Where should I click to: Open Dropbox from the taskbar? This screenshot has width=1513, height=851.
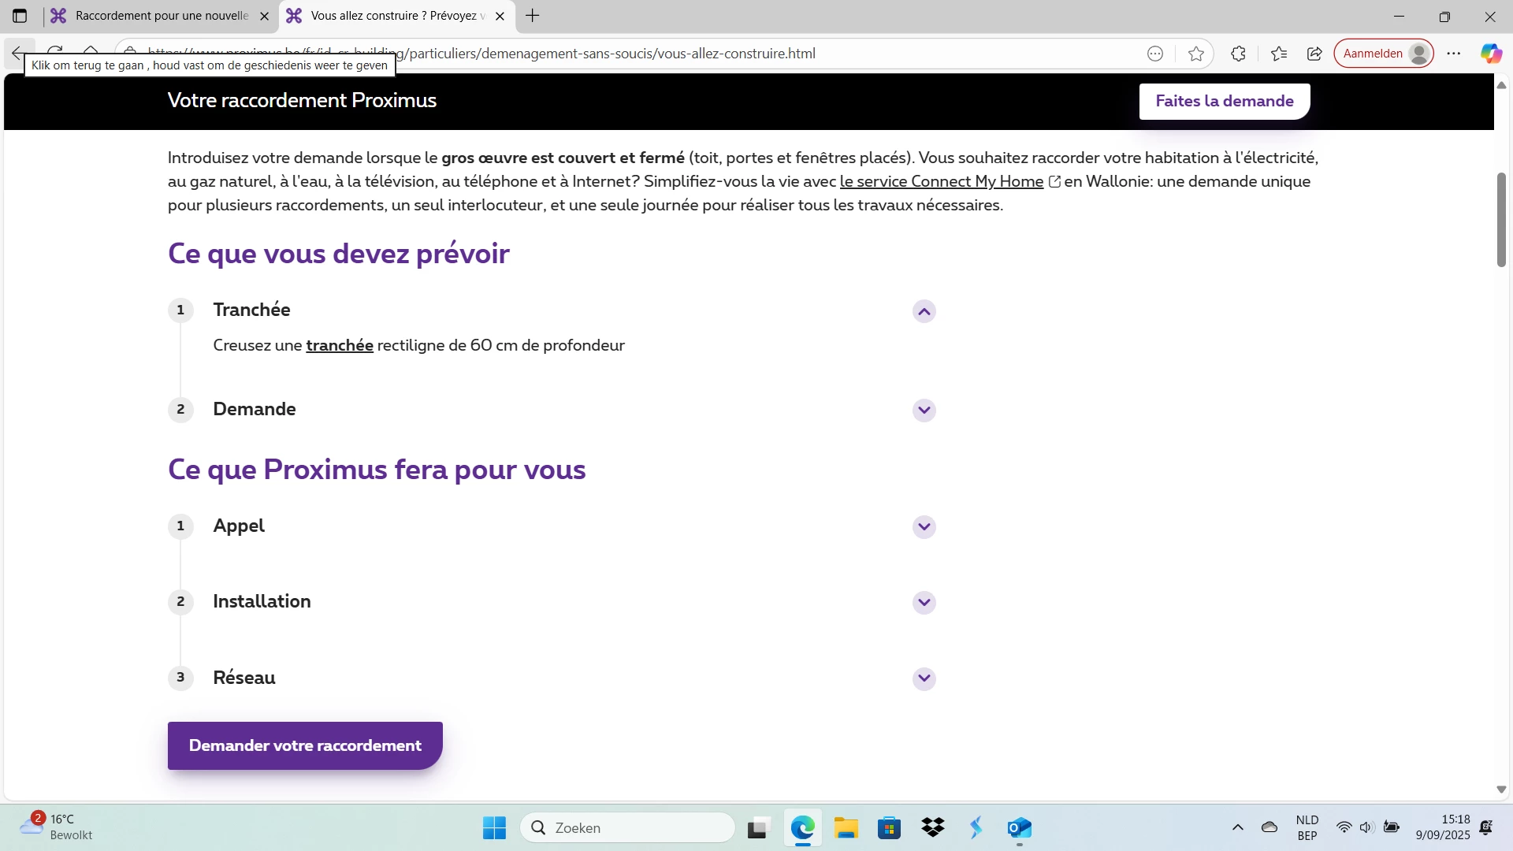click(932, 827)
